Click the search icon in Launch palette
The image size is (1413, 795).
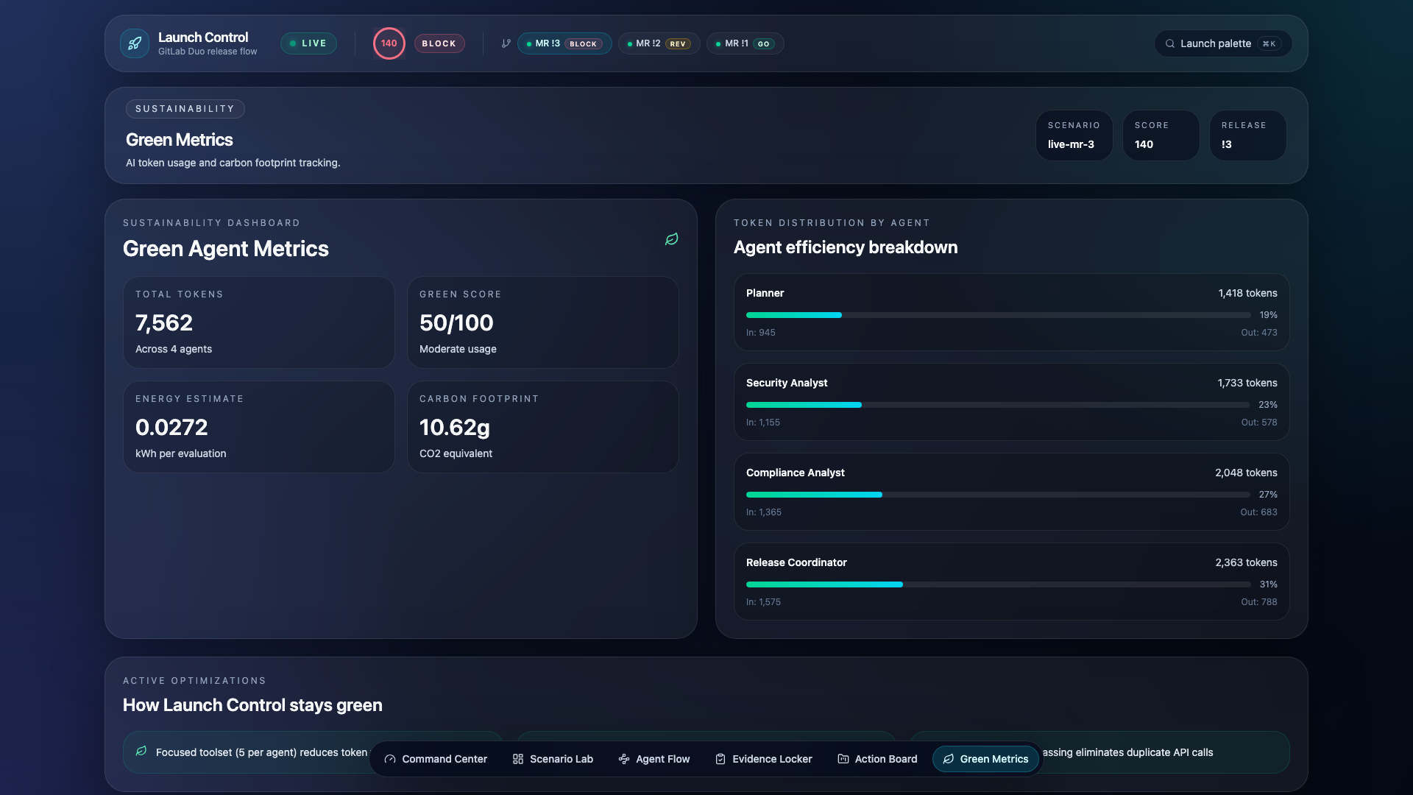[1169, 43]
